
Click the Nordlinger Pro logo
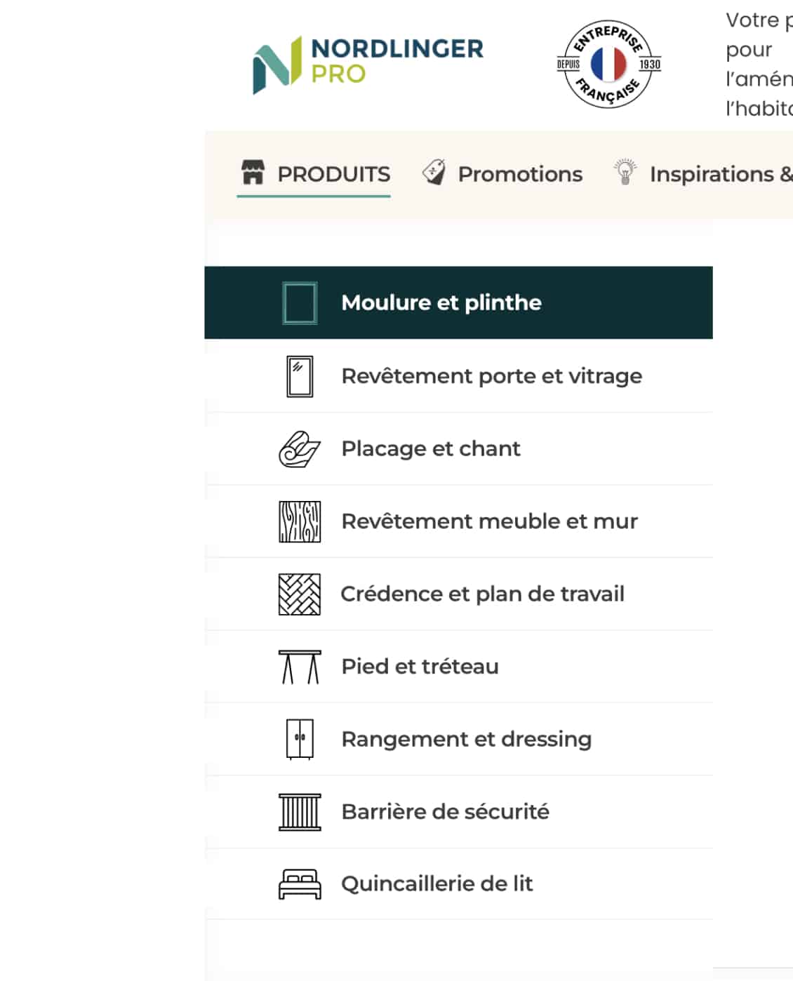(x=367, y=63)
